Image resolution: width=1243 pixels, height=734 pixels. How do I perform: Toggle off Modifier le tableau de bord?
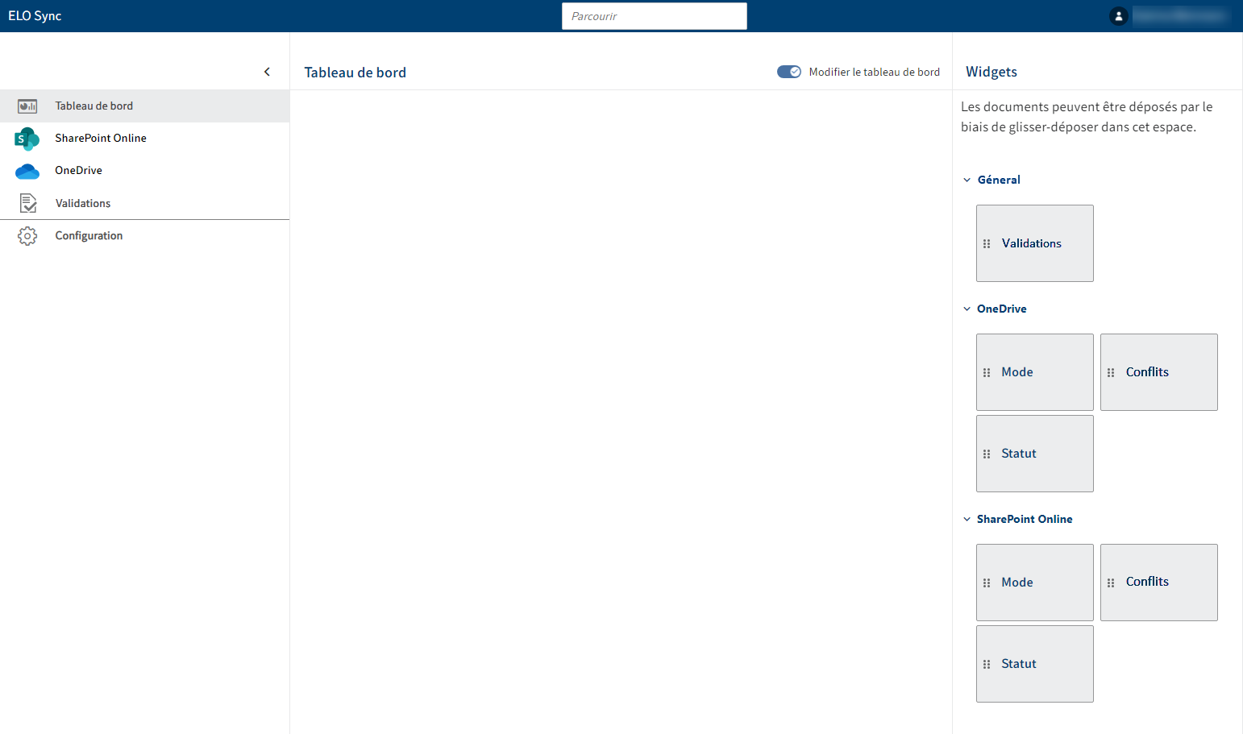789,72
